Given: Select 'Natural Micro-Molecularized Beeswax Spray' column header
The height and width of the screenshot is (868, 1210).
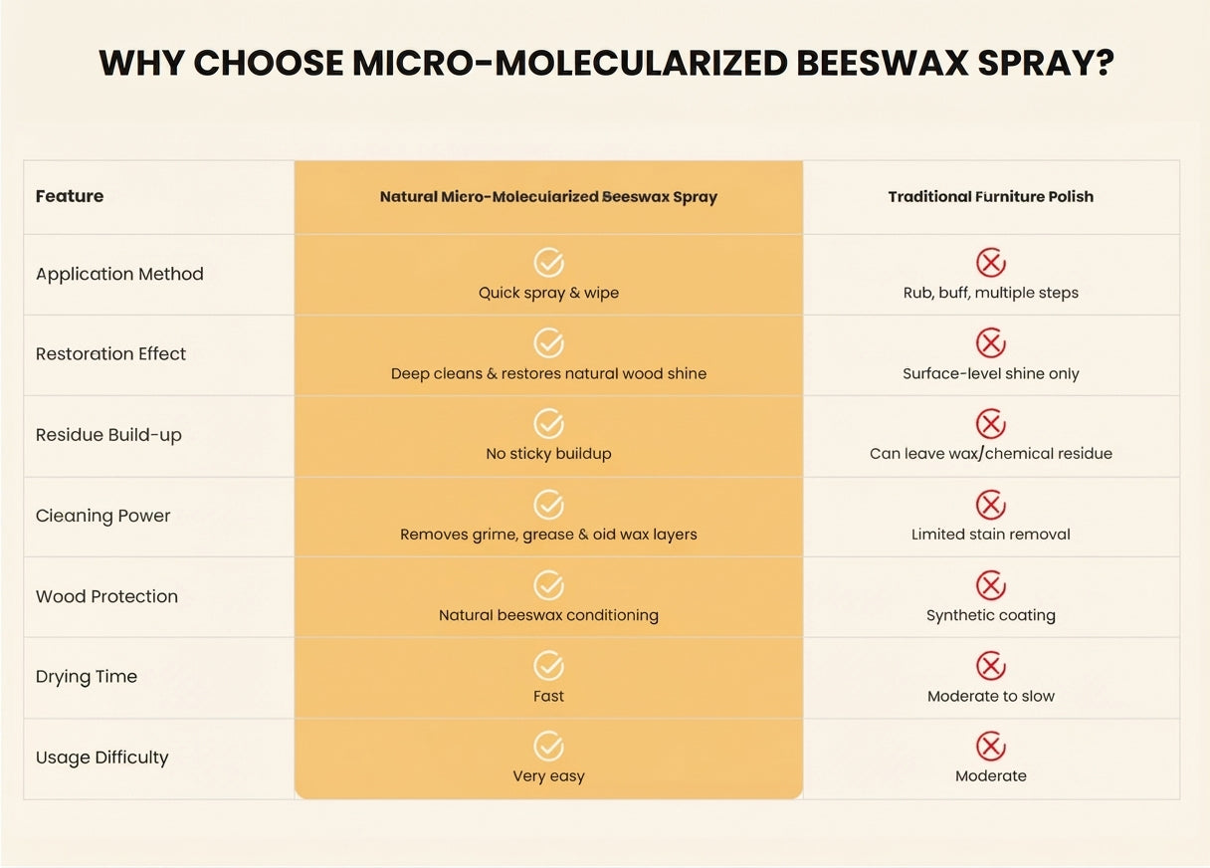Looking at the screenshot, I should [x=548, y=197].
